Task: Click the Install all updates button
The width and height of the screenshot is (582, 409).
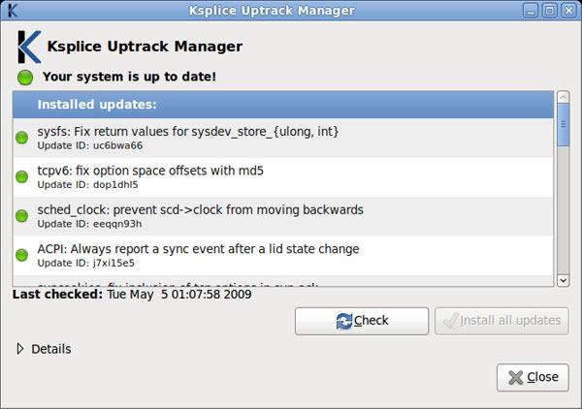Action: pyautogui.click(x=502, y=321)
